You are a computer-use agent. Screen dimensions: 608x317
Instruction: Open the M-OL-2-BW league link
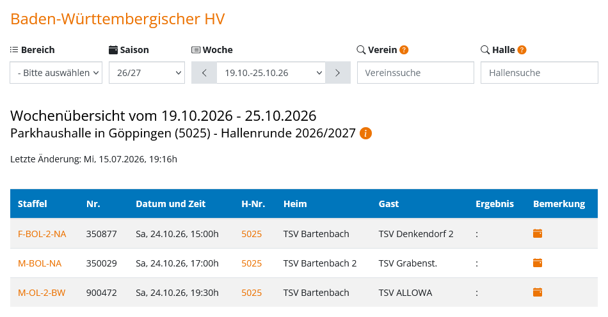click(42, 293)
